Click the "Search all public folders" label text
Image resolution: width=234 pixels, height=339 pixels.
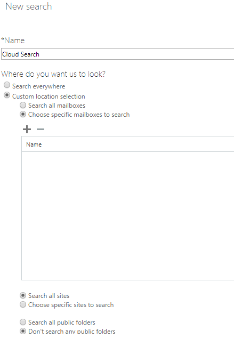tap(62, 322)
